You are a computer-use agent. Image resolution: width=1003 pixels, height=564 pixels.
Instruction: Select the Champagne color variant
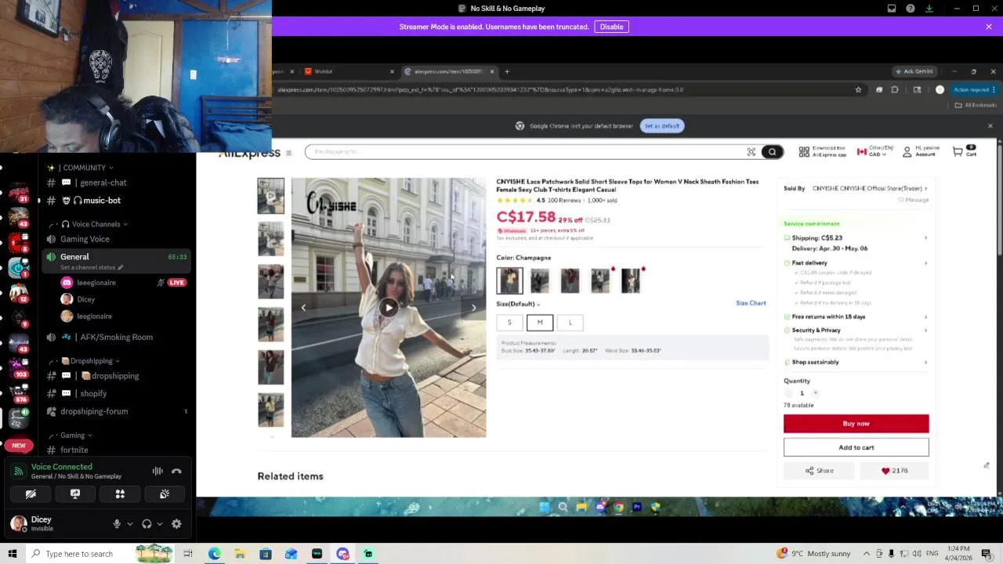pos(509,280)
